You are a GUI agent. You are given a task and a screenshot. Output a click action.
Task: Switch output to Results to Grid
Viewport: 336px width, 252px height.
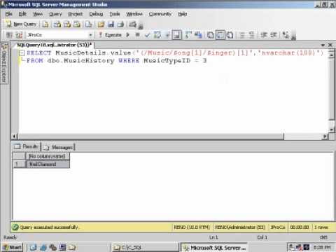click(220, 35)
